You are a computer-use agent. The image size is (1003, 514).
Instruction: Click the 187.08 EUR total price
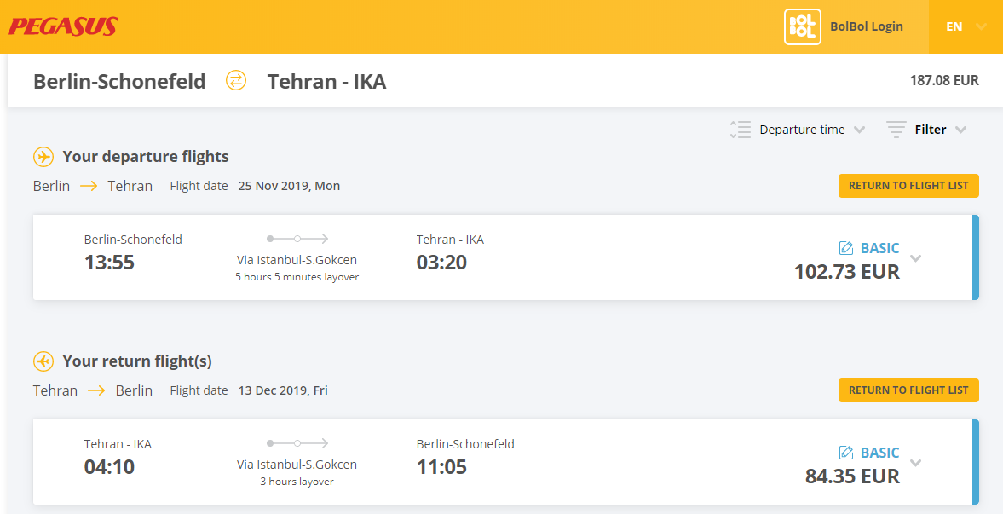tap(944, 81)
